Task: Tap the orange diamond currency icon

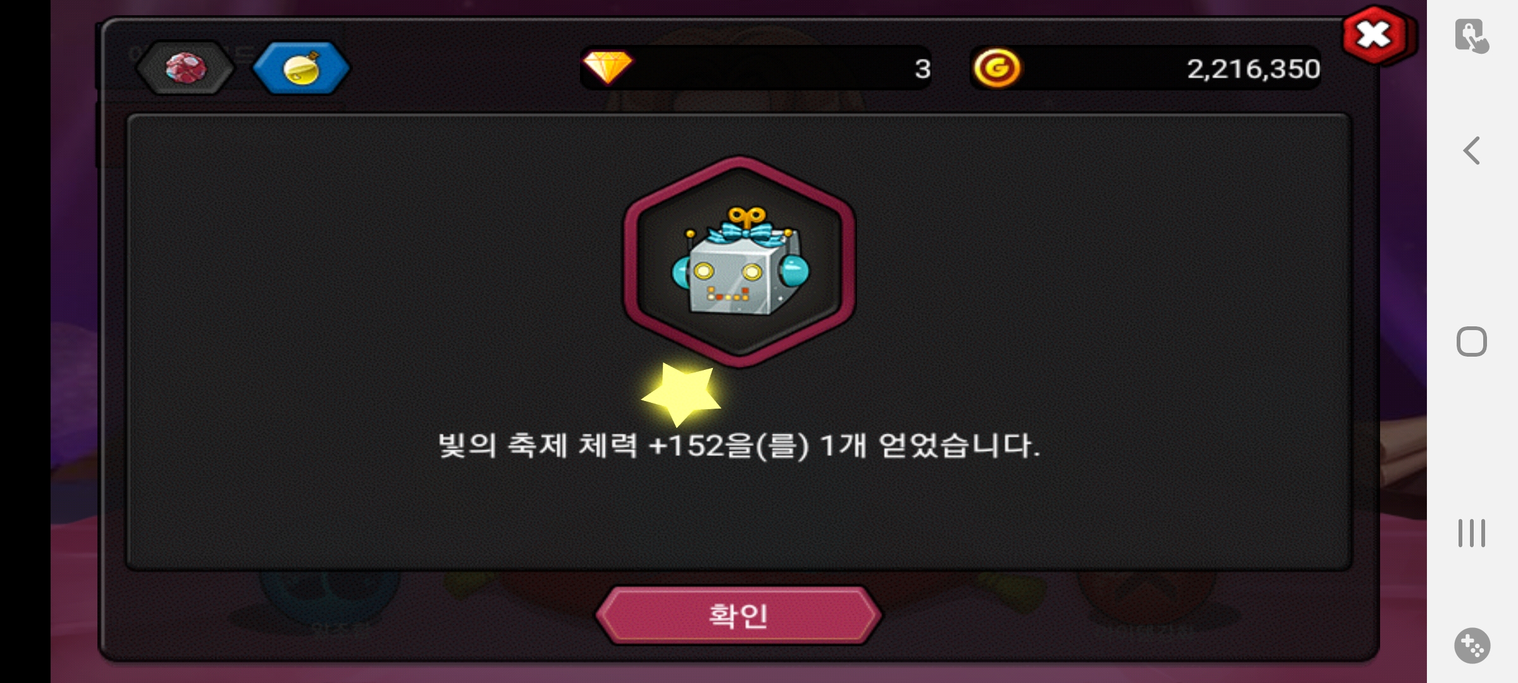Action: pos(607,67)
